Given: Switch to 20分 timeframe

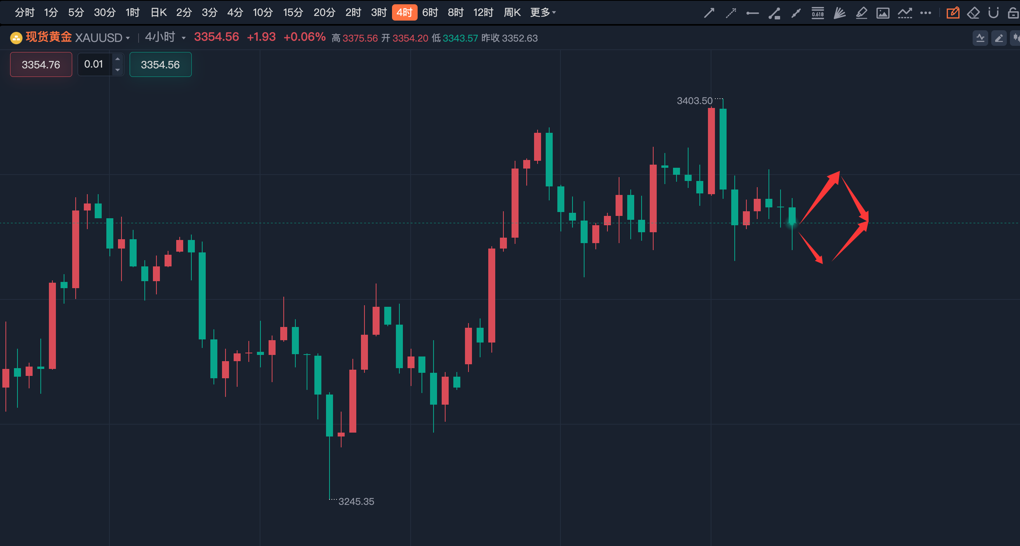Looking at the screenshot, I should [324, 13].
